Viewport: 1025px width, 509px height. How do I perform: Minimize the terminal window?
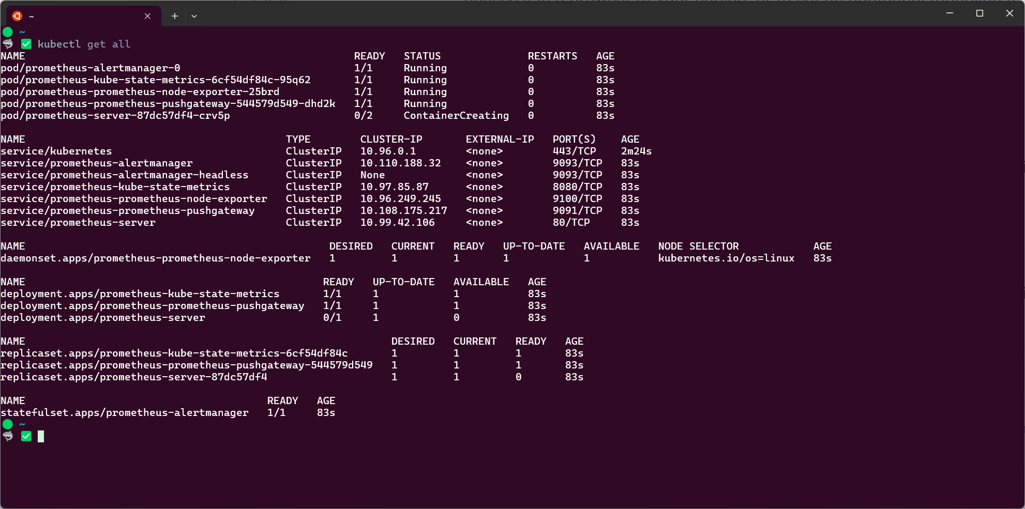(x=949, y=13)
